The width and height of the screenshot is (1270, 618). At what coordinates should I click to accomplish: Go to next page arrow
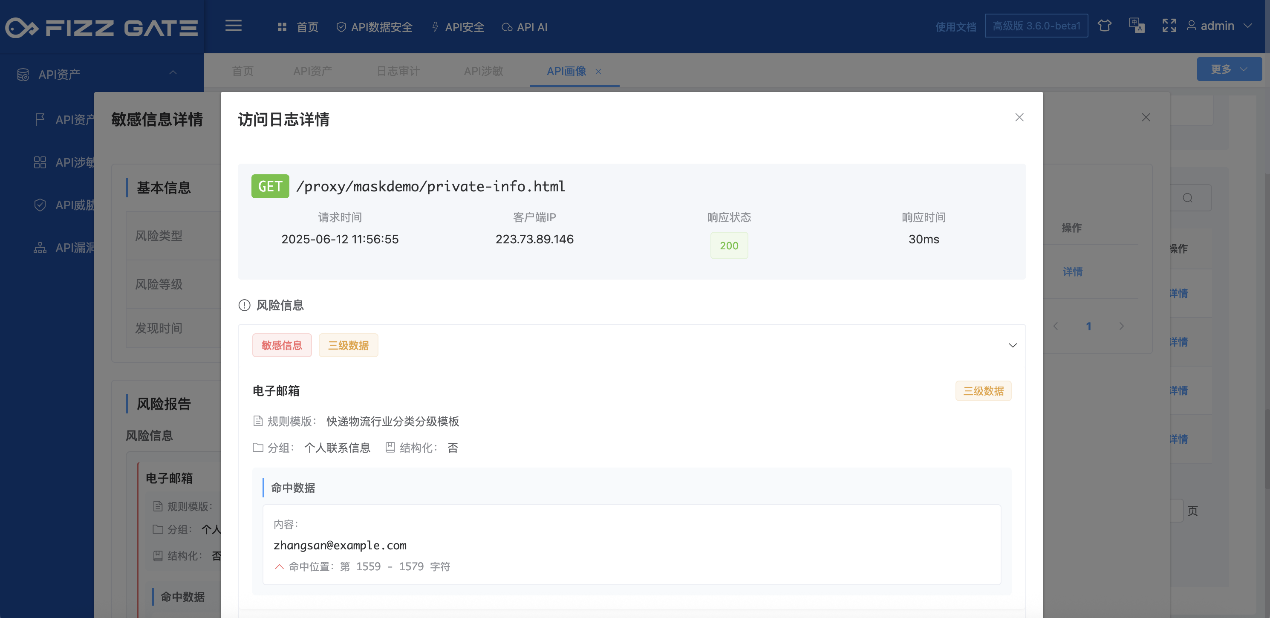pyautogui.click(x=1121, y=326)
